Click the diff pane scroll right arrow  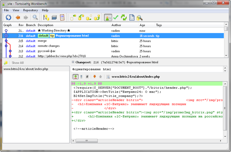coord(221,141)
